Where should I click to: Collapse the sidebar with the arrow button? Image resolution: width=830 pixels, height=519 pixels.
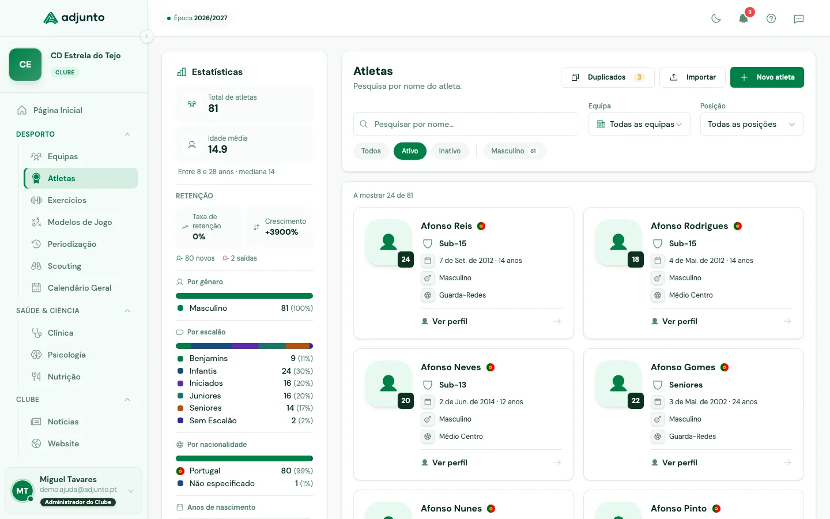pyautogui.click(x=147, y=36)
